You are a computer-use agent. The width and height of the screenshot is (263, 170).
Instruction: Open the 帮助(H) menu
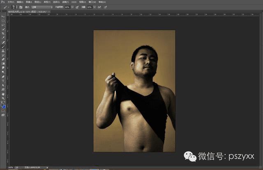[x=102, y=2]
